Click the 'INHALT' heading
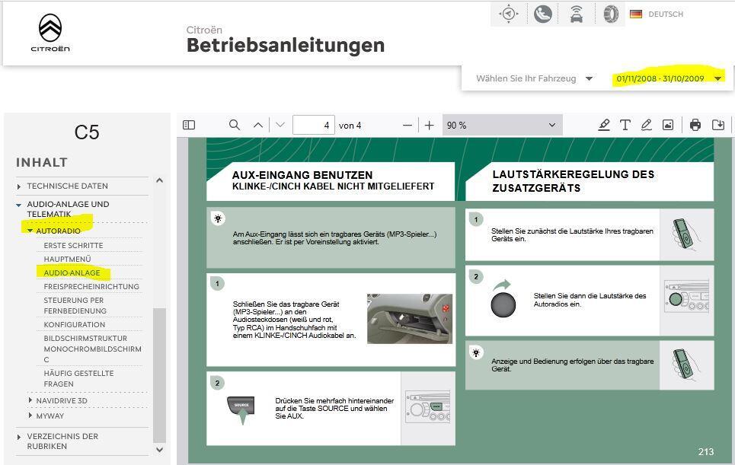The image size is (735, 465). click(x=42, y=163)
